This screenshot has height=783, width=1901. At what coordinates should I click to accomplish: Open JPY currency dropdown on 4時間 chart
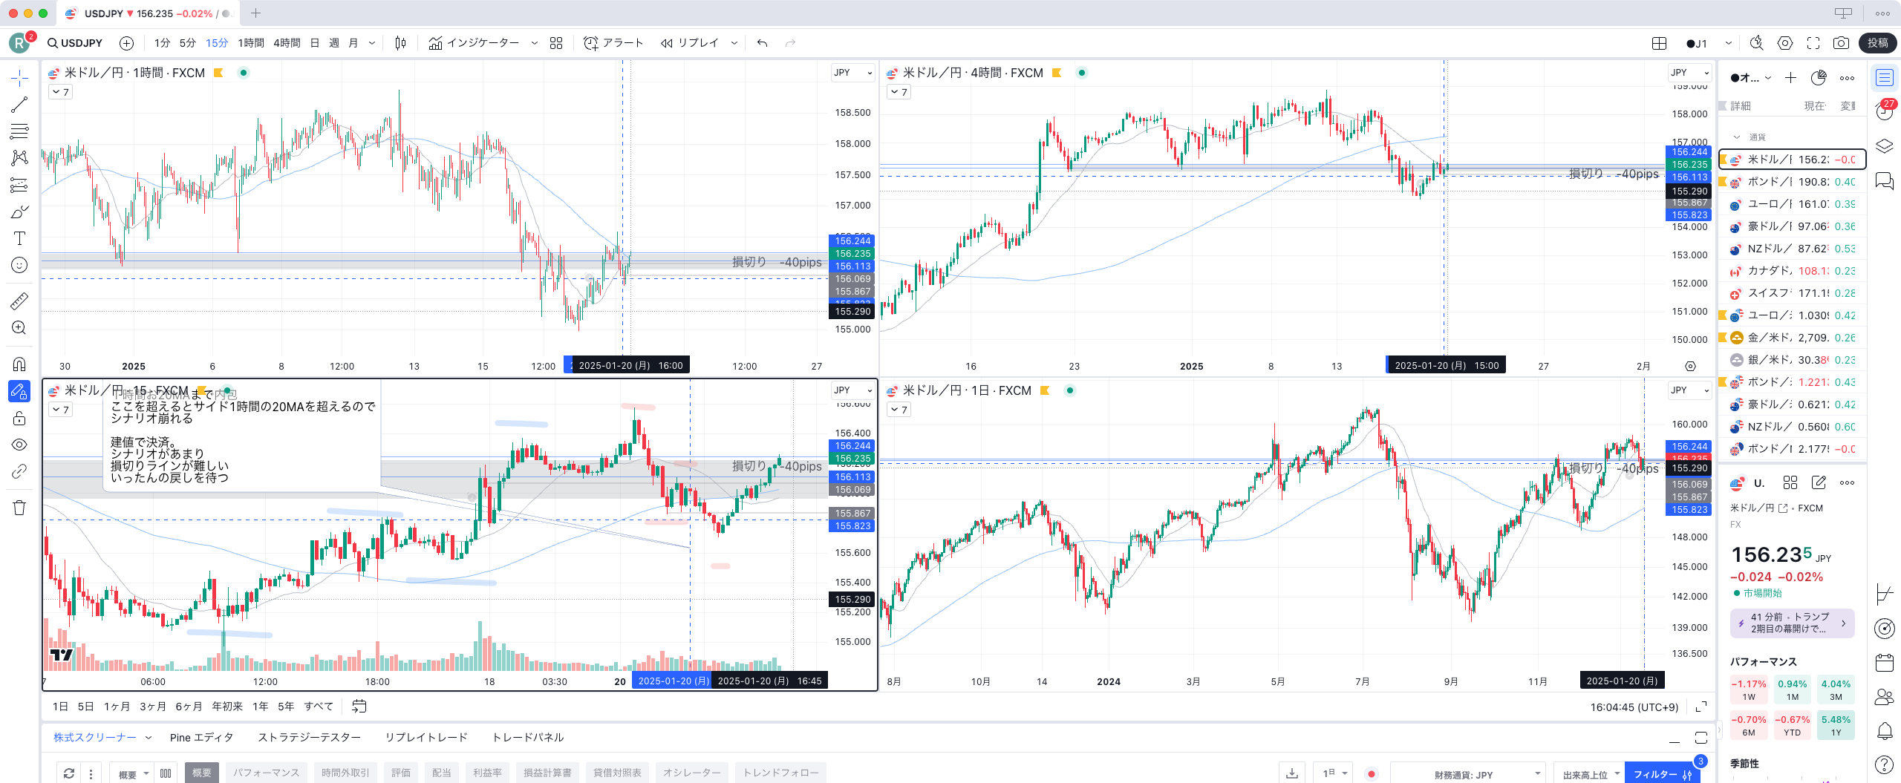coord(1689,73)
